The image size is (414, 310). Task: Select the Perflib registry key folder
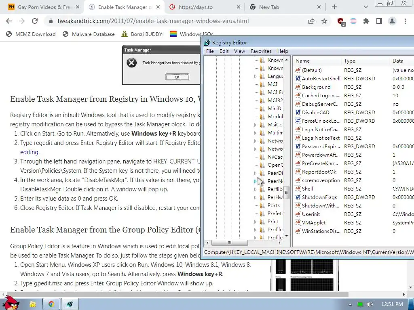click(x=275, y=189)
